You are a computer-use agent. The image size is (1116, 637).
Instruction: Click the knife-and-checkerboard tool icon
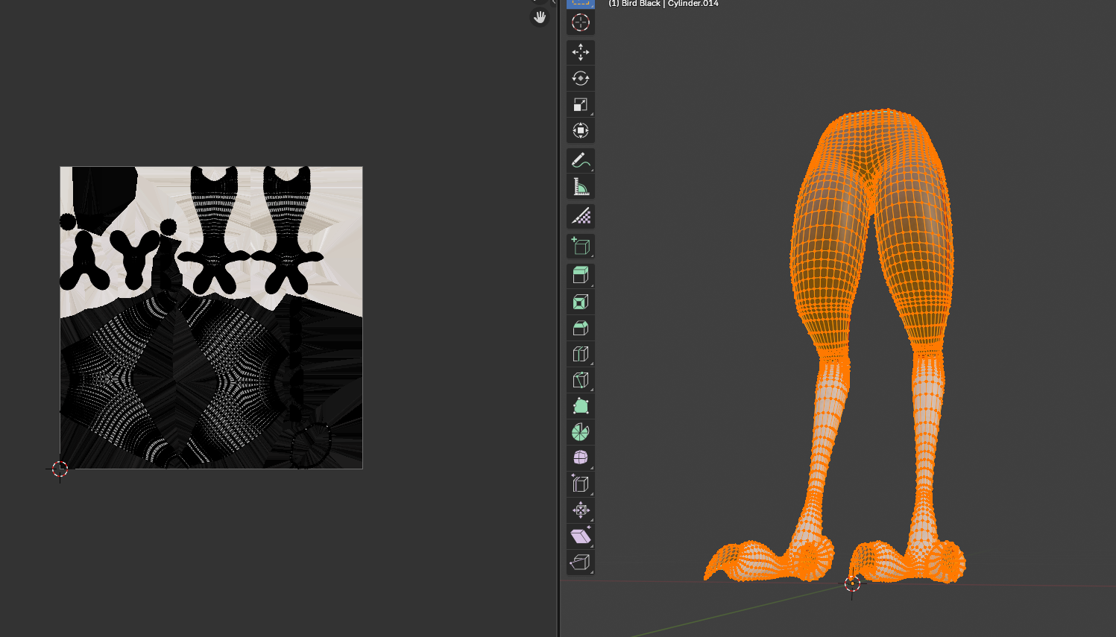(x=581, y=216)
